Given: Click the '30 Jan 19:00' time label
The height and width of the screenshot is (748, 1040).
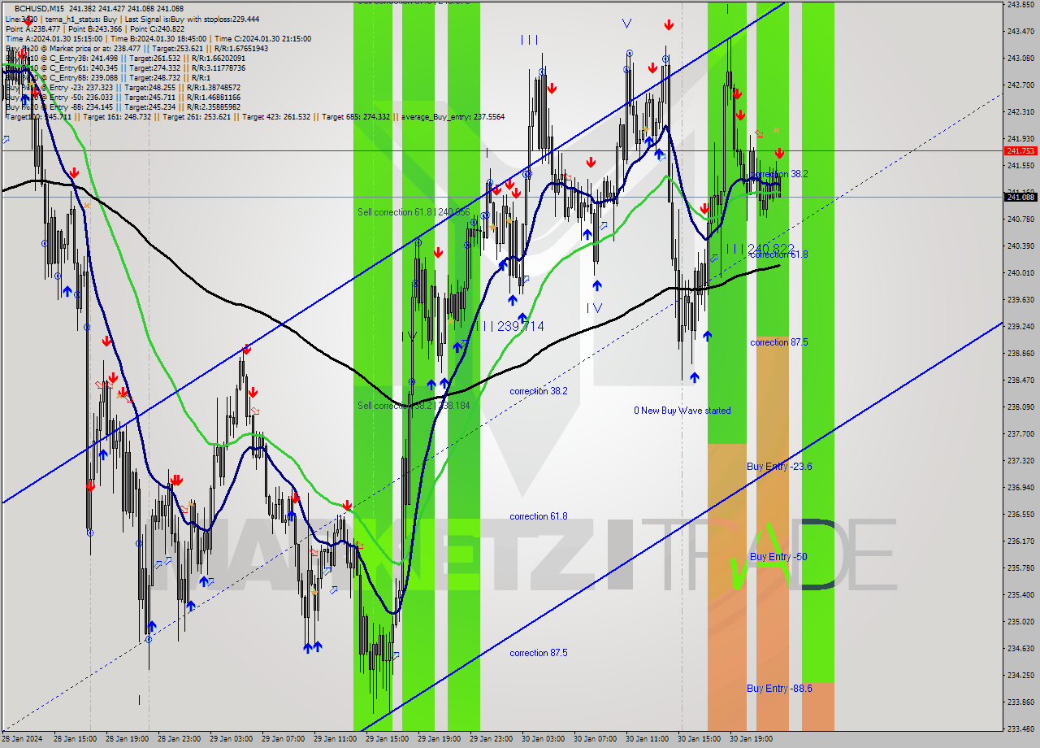Looking at the screenshot, I should [752, 740].
